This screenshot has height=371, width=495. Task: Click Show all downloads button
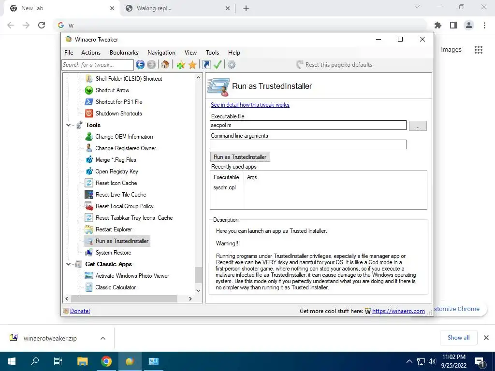(x=458, y=338)
